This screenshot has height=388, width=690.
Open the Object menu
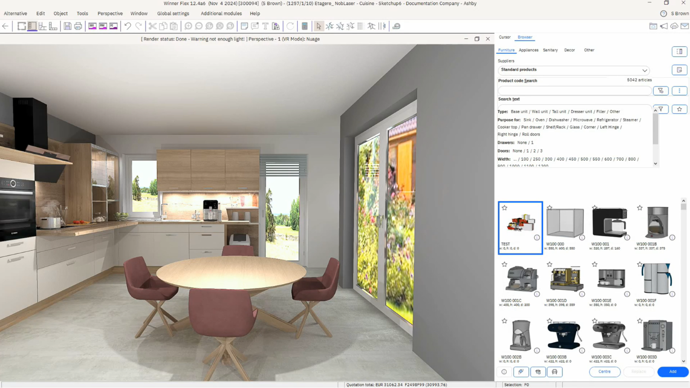60,13
